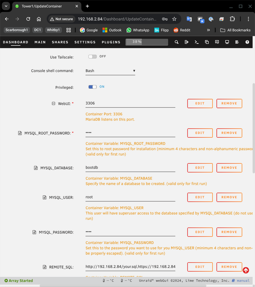Go to browser home page icon
The image size is (255, 287).
[x=39, y=19]
